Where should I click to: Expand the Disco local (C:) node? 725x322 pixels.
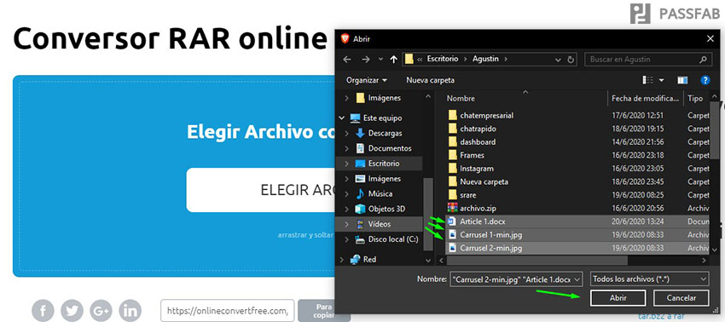tap(347, 239)
